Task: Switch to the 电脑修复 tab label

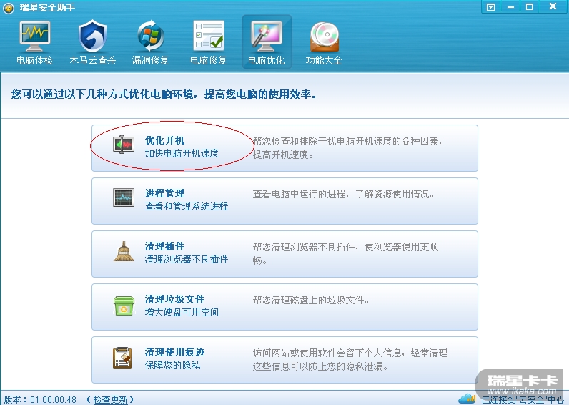Action: click(209, 60)
